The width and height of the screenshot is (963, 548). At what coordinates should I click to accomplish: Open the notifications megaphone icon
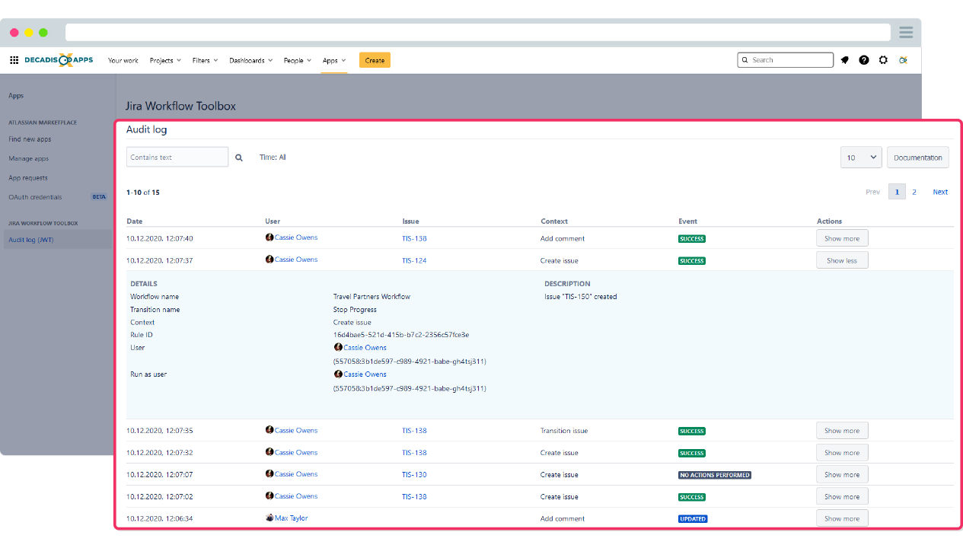pyautogui.click(x=844, y=60)
